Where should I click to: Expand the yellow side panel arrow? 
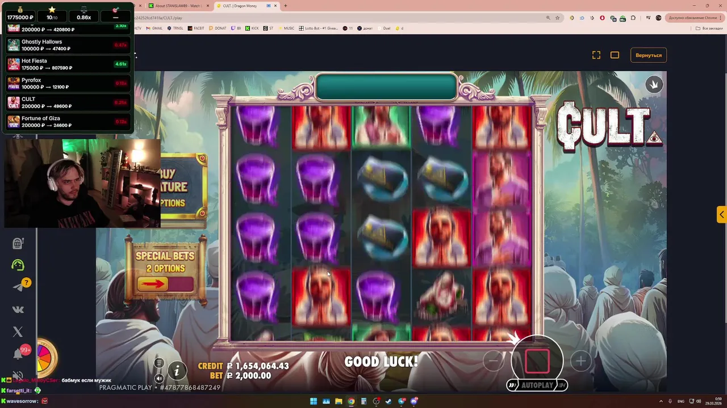[x=721, y=215]
